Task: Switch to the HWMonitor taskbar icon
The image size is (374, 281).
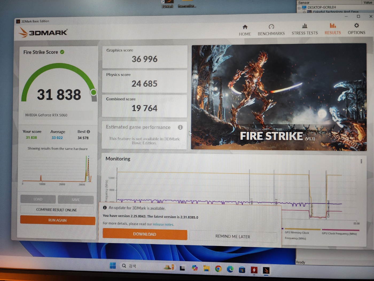Action: click(254, 270)
